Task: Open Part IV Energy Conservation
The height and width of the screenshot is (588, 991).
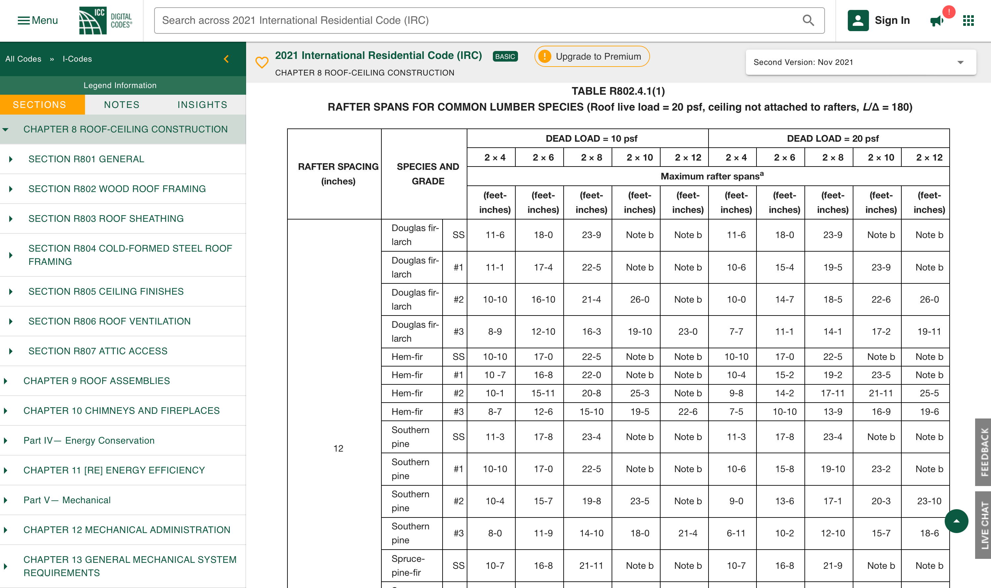Action: click(89, 440)
